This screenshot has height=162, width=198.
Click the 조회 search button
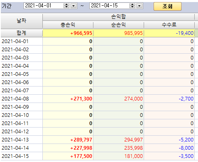pos(168,6)
